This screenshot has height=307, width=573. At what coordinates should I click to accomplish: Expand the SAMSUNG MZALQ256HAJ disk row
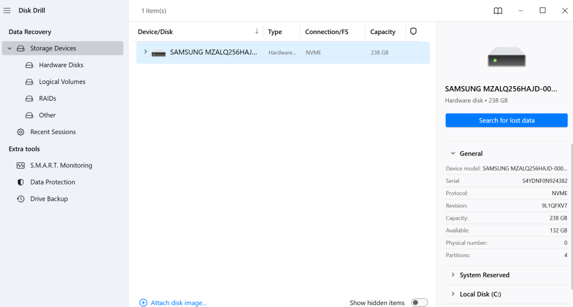145,52
